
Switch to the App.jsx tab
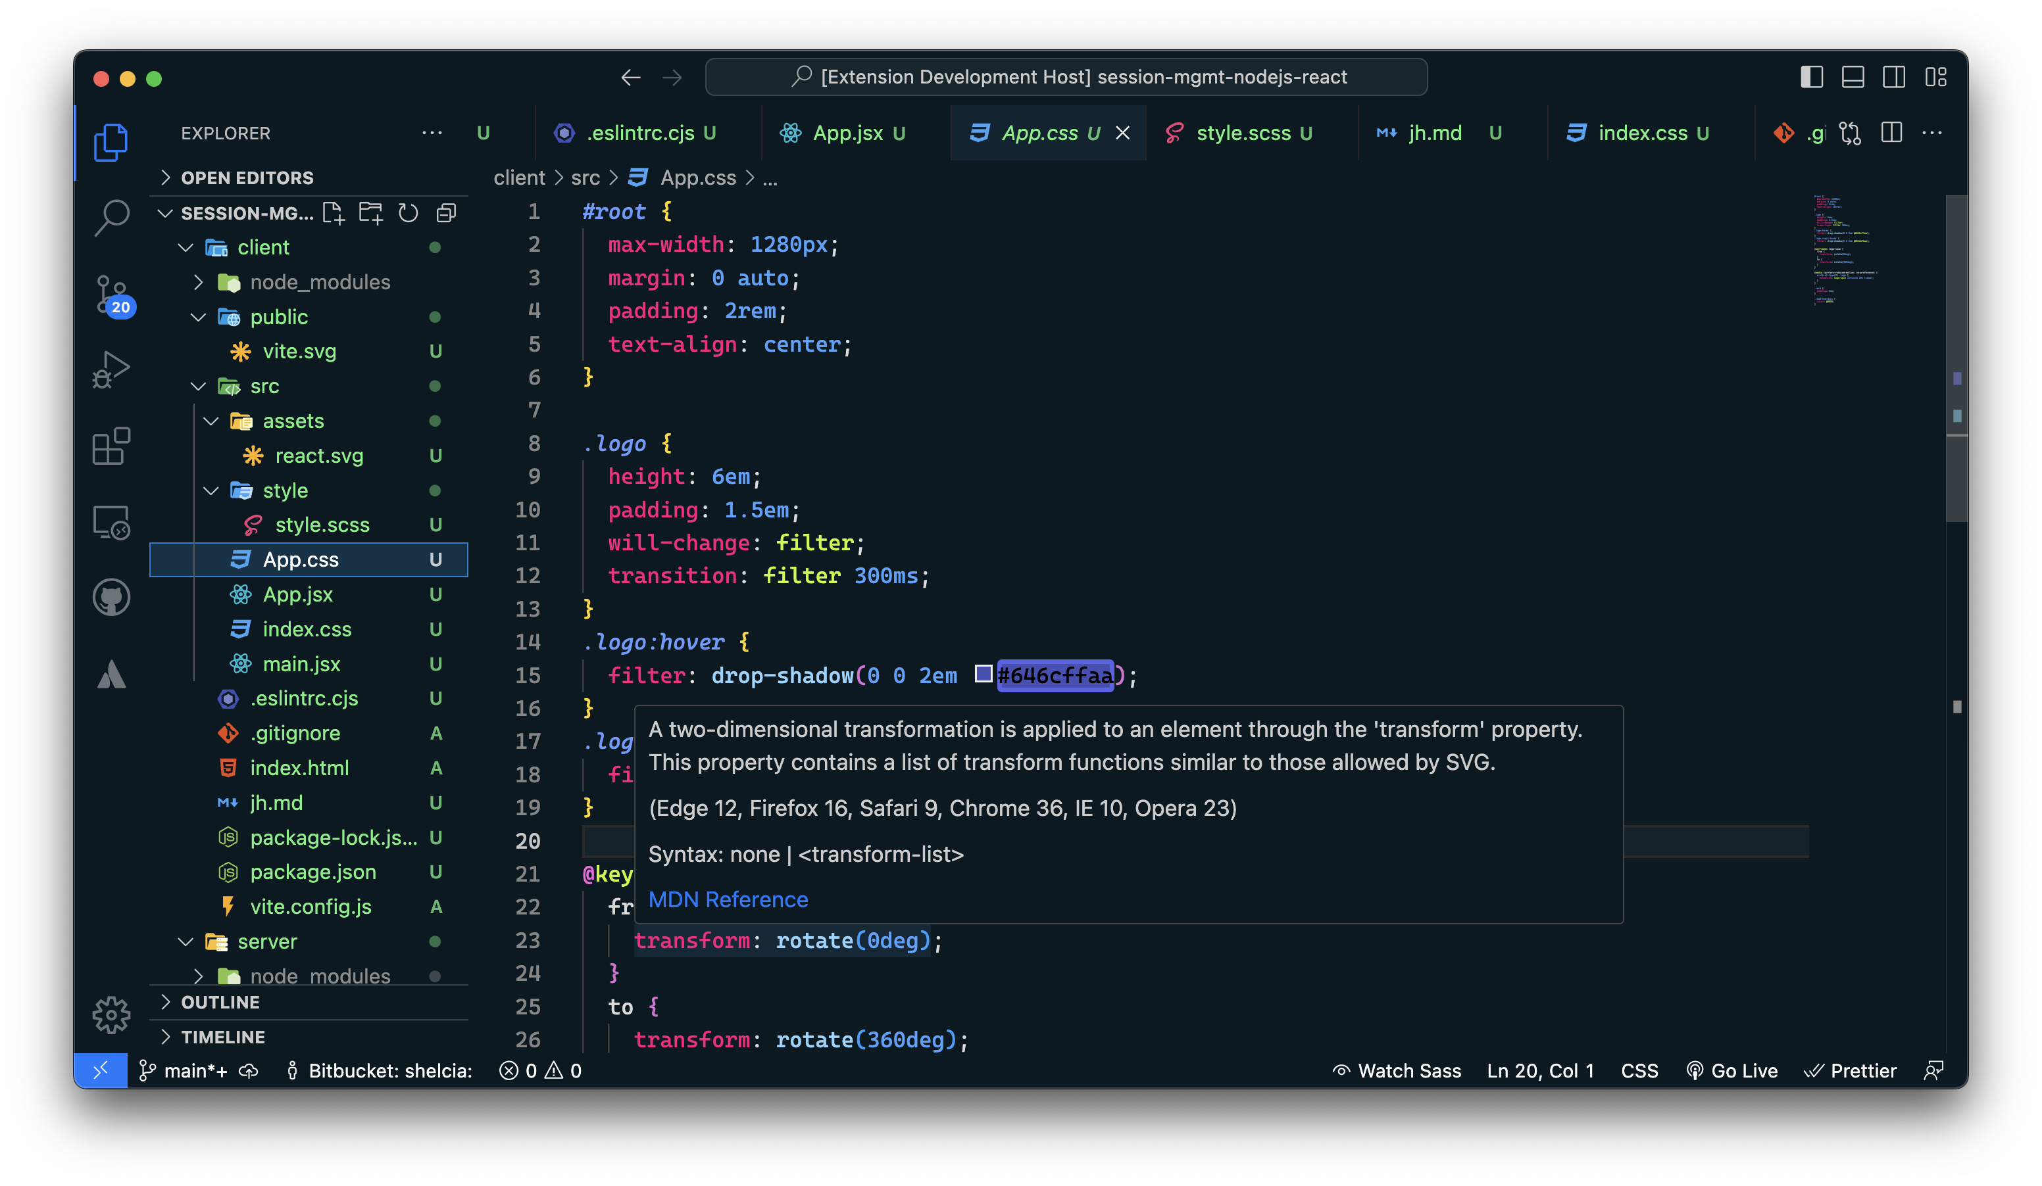[x=847, y=133]
